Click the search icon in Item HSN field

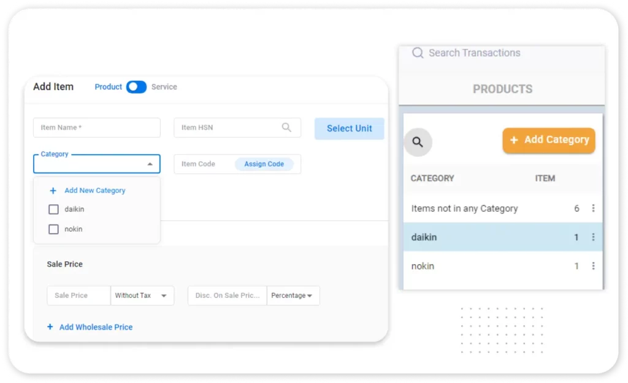coord(286,127)
